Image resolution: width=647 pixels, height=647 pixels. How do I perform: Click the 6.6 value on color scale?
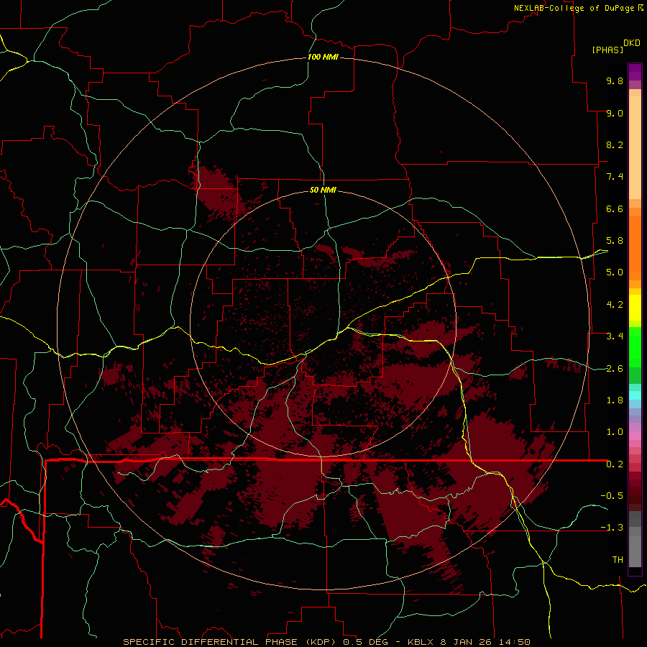[615, 208]
